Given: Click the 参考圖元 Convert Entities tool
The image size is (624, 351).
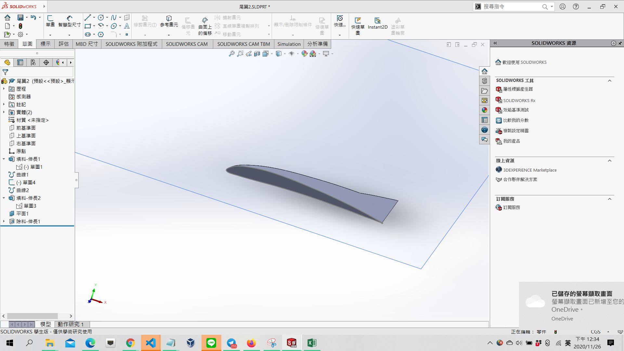Looking at the screenshot, I should (169, 21).
